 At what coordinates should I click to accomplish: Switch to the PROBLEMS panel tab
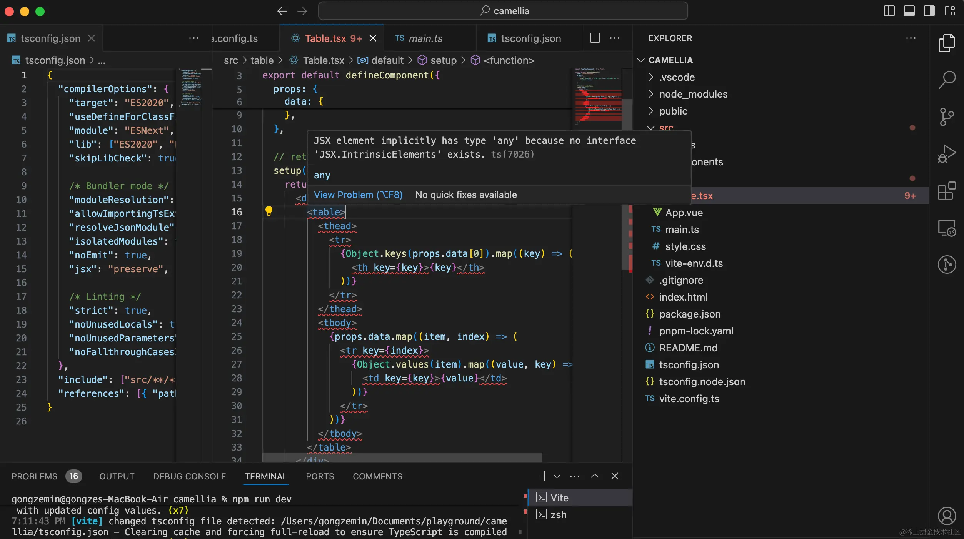(x=34, y=476)
